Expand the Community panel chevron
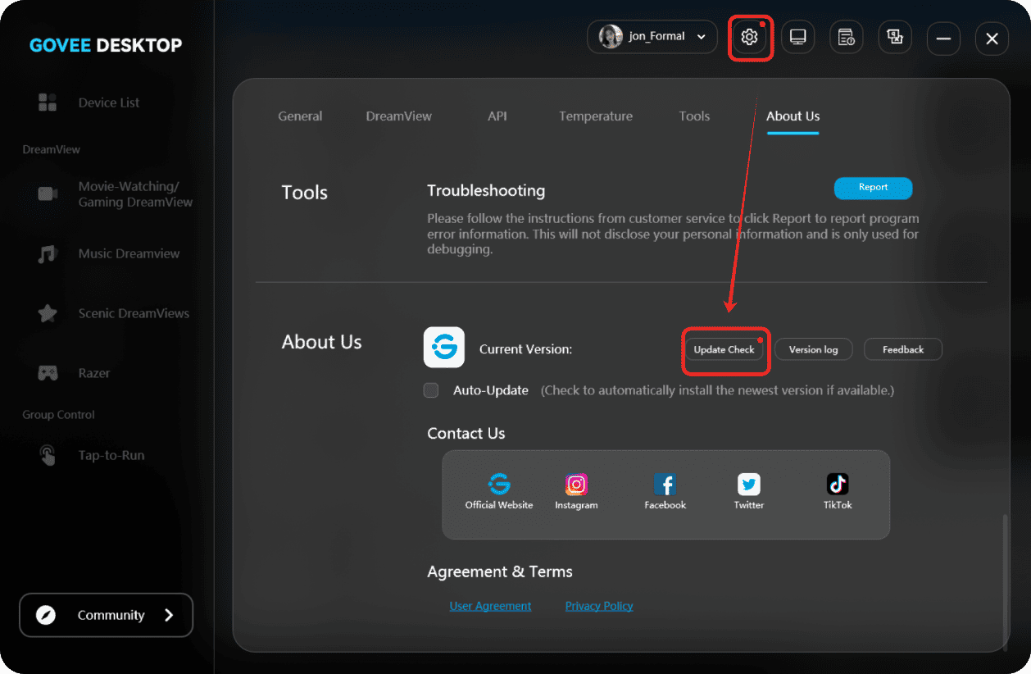The width and height of the screenshot is (1031, 674). click(169, 615)
